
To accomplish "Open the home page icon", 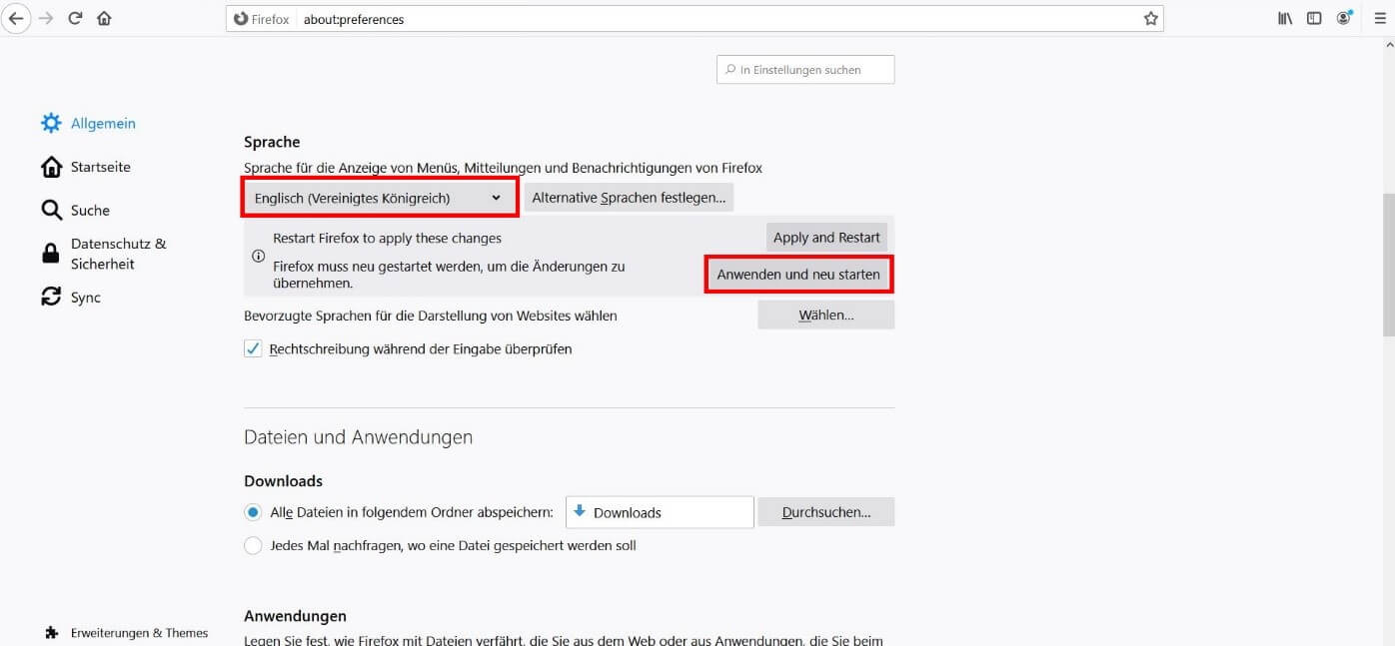I will tap(104, 18).
